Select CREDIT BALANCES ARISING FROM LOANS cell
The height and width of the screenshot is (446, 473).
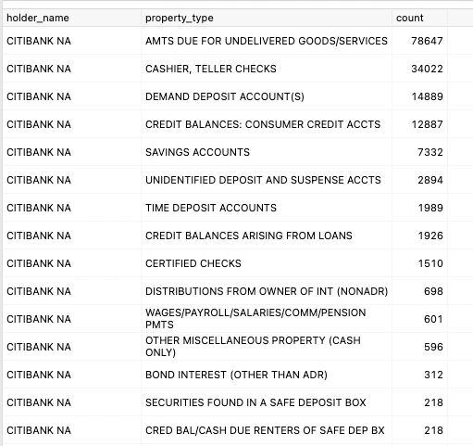tap(267, 236)
